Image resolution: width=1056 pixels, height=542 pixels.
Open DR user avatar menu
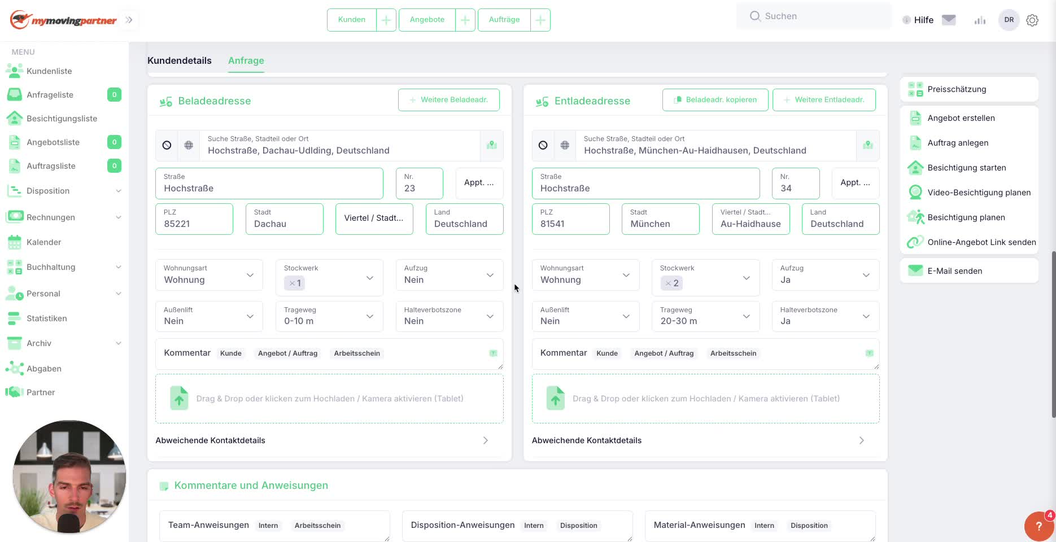point(1009,20)
